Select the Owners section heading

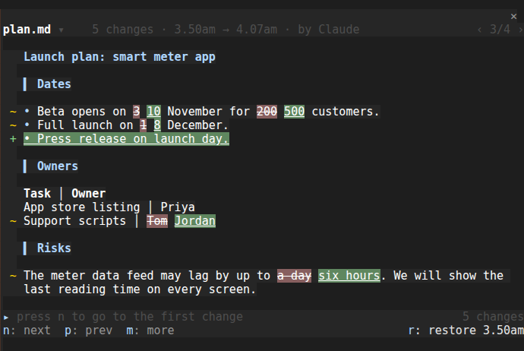pos(58,166)
